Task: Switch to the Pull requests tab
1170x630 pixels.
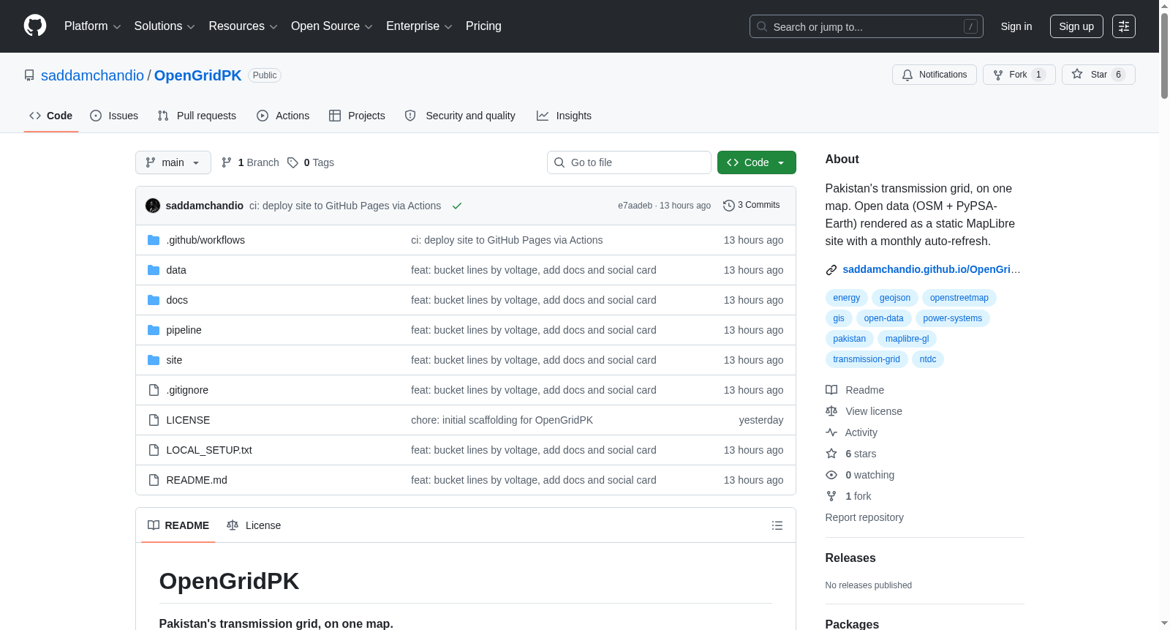Action: (197, 116)
